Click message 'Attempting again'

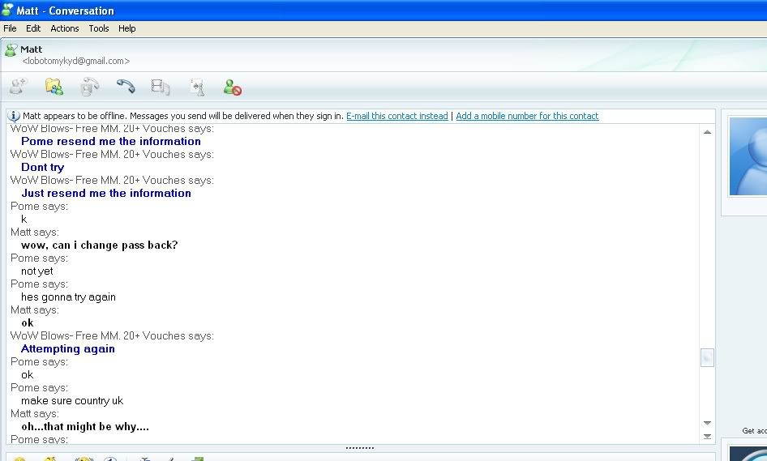point(68,348)
